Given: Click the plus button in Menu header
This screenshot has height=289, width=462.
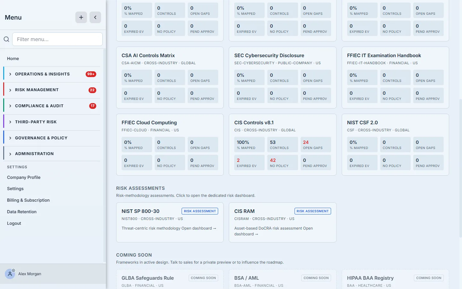Looking at the screenshot, I should [x=81, y=17].
